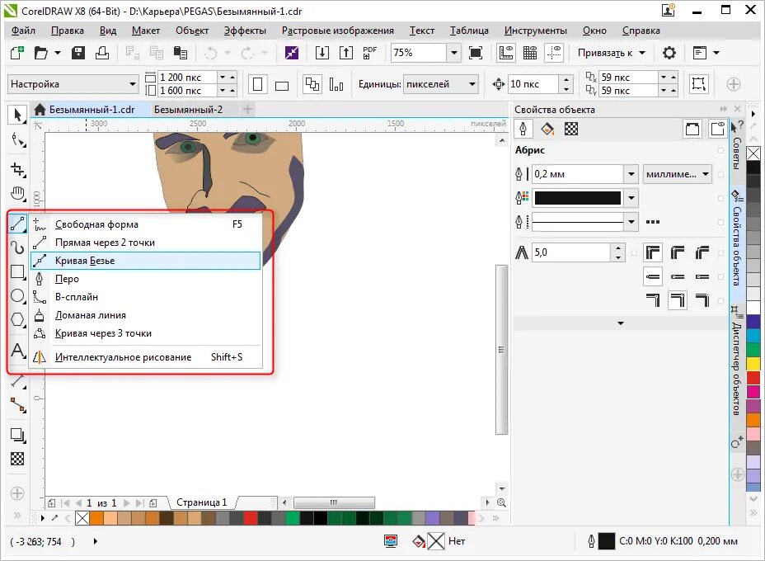
Task: Click the line style settings ellipsis button
Action: (653, 222)
